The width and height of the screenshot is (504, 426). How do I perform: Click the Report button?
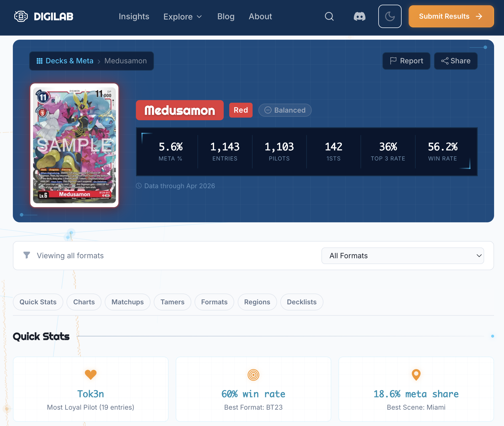click(x=406, y=61)
